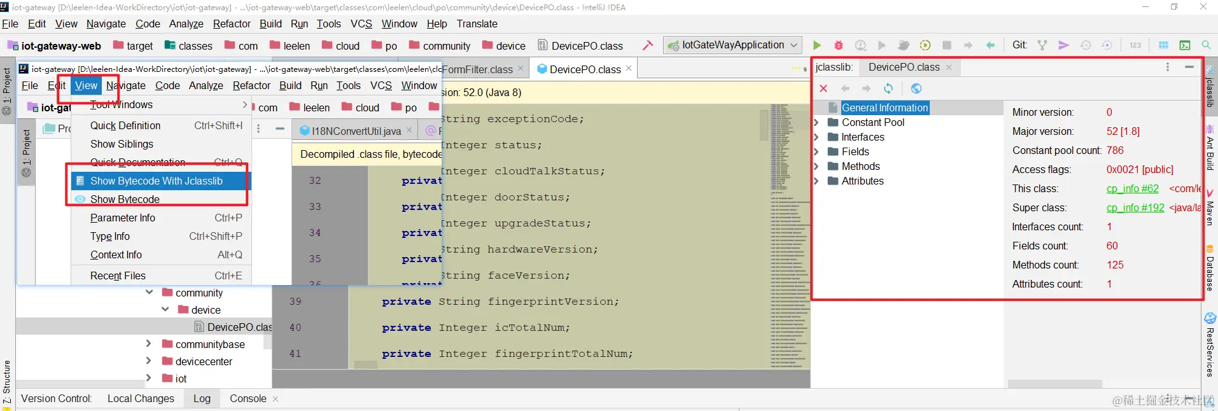Click the hammer Build Project icon

pyautogui.click(x=648, y=45)
